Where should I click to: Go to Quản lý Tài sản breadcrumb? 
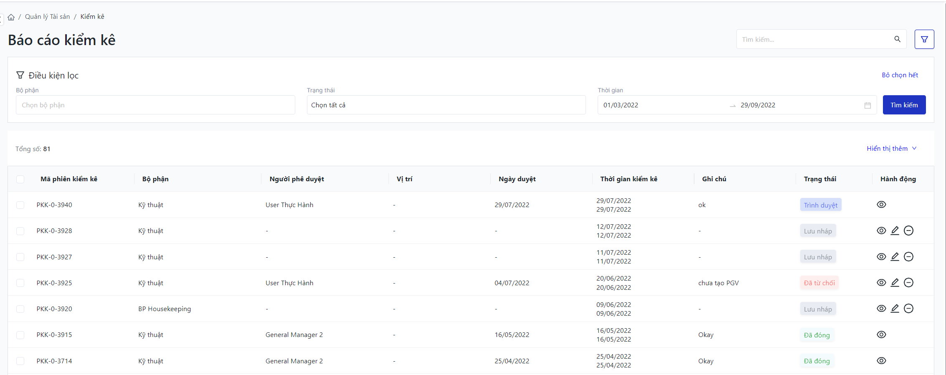click(x=47, y=17)
